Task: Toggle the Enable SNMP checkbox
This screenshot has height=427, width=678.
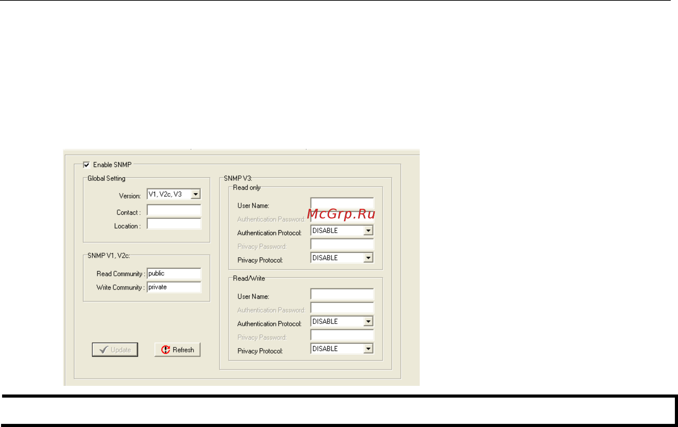Action: (86, 165)
